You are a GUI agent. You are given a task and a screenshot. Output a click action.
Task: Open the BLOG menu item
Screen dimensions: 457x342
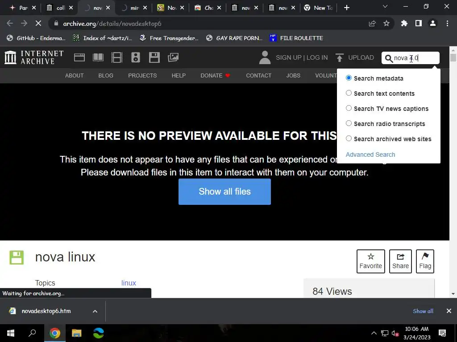[106, 76]
